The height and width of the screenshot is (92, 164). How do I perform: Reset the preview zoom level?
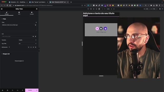pyautogui.click(x=114, y=9)
